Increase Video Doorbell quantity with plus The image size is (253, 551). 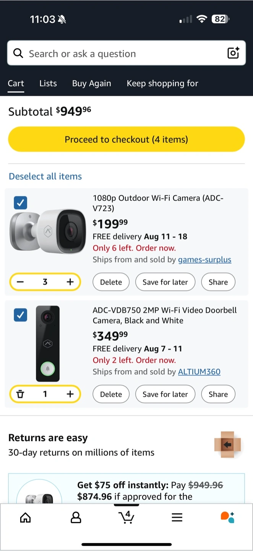pos(70,394)
